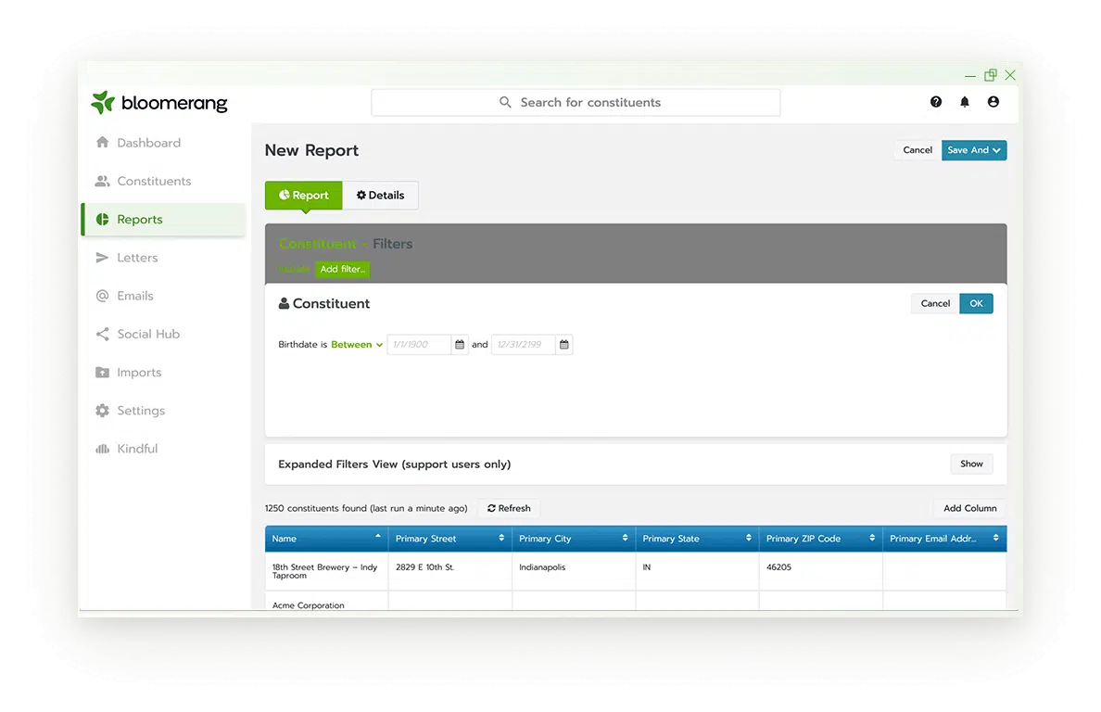The image size is (1101, 712).
Task: Sort by the Primary City column
Action: (574, 539)
